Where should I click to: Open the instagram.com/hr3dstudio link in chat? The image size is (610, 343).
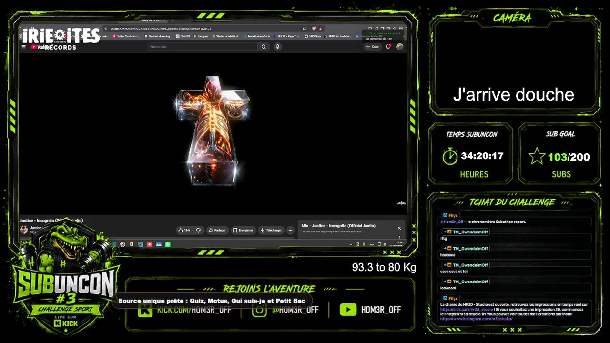(477, 319)
